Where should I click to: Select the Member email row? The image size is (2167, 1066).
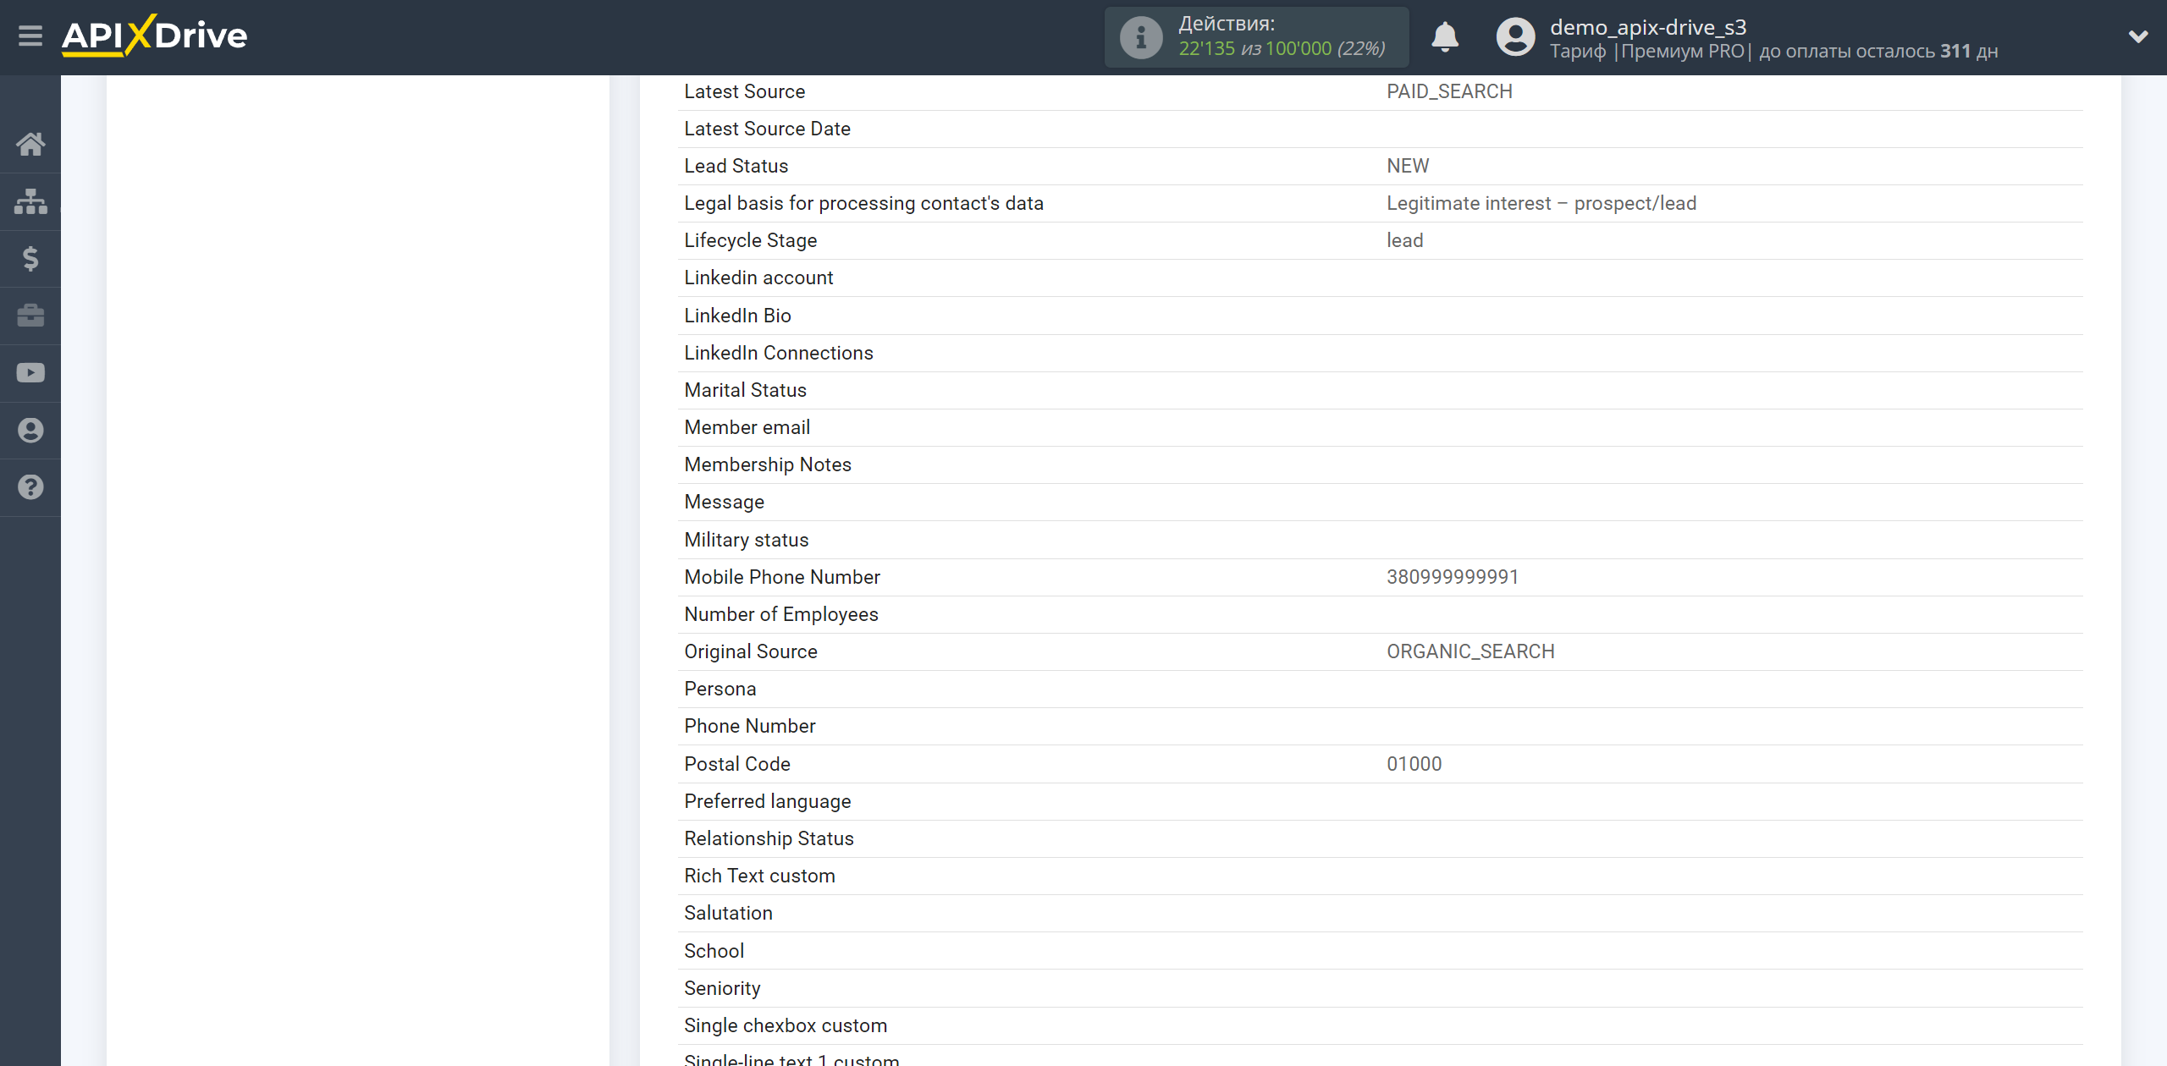(x=1380, y=427)
